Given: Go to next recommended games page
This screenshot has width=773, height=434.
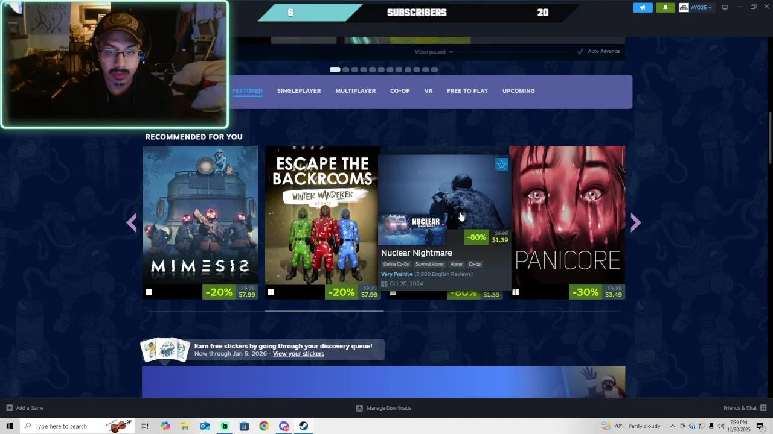Looking at the screenshot, I should click(635, 223).
